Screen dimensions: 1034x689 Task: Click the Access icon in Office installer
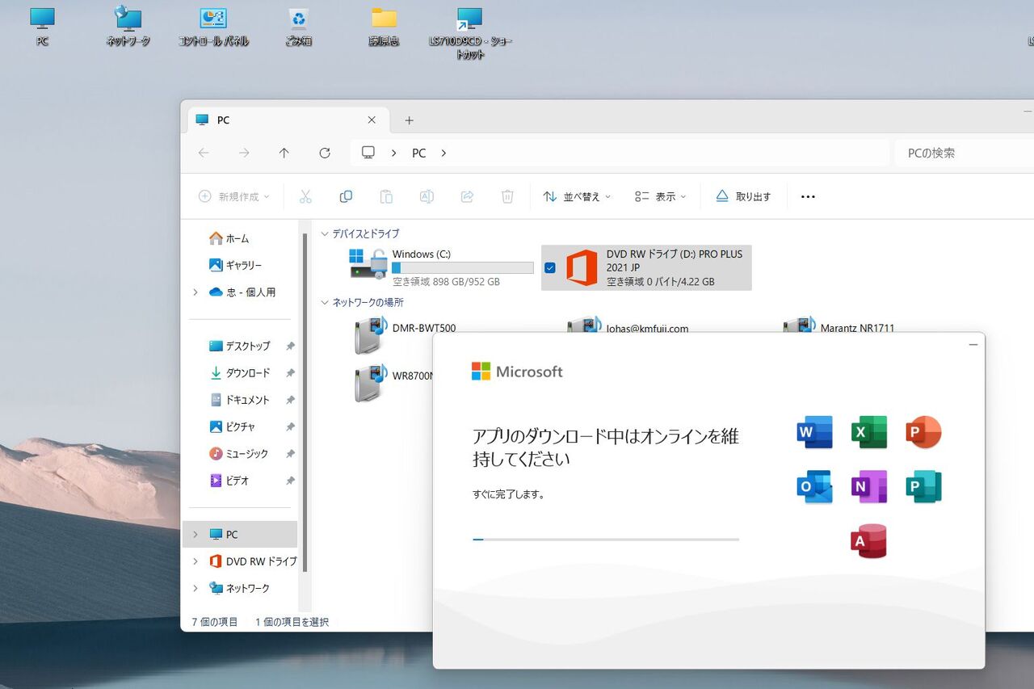coord(869,541)
